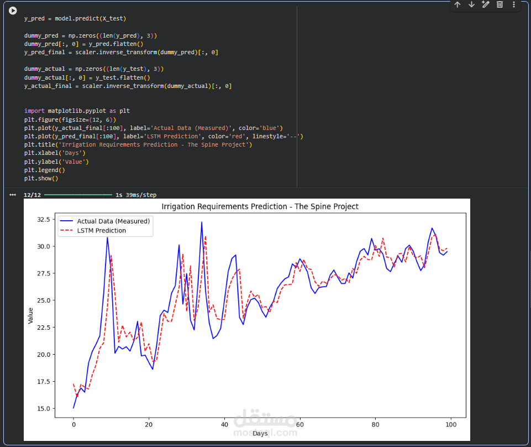
Task: Delete cell with the trash icon
Action: [x=500, y=4]
